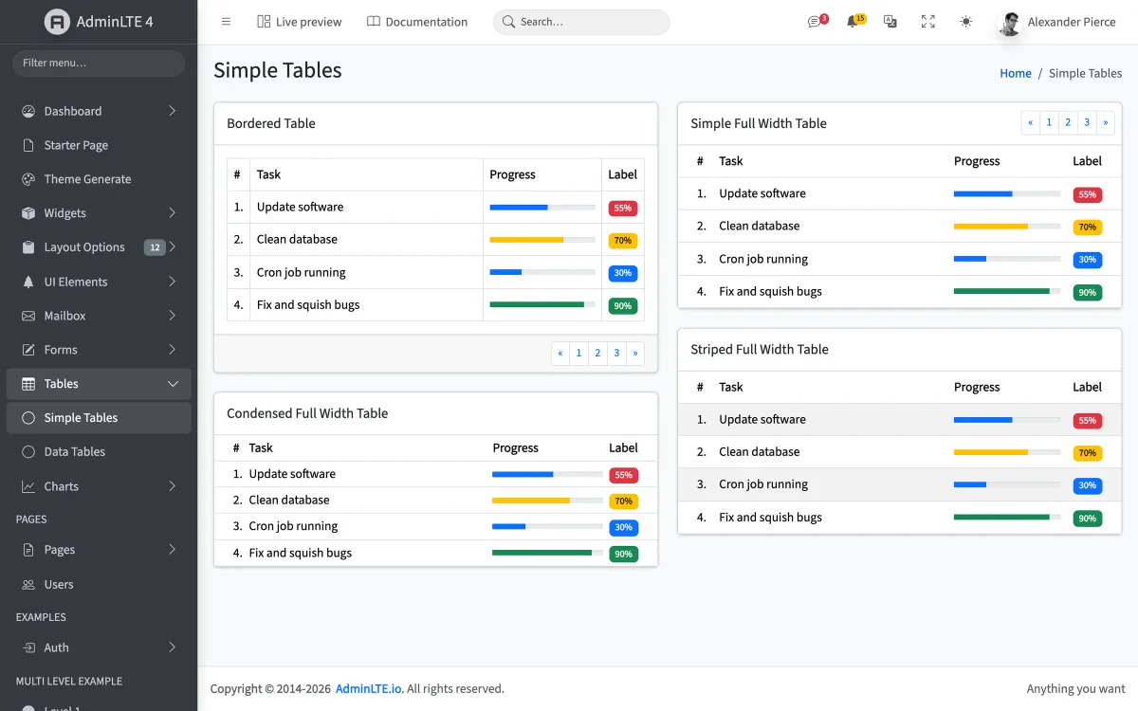Open Live preview link
1138x711 pixels.
(300, 22)
